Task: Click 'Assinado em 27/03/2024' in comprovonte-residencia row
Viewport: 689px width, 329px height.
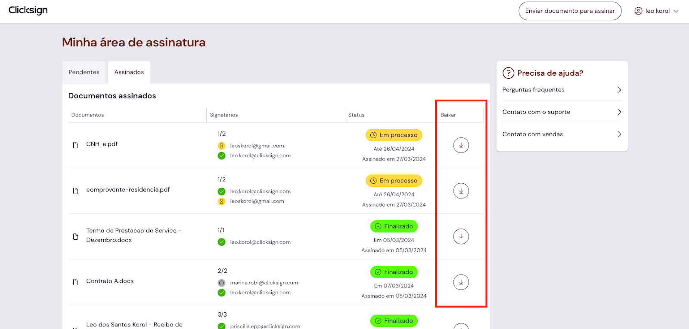Action: coord(394,205)
